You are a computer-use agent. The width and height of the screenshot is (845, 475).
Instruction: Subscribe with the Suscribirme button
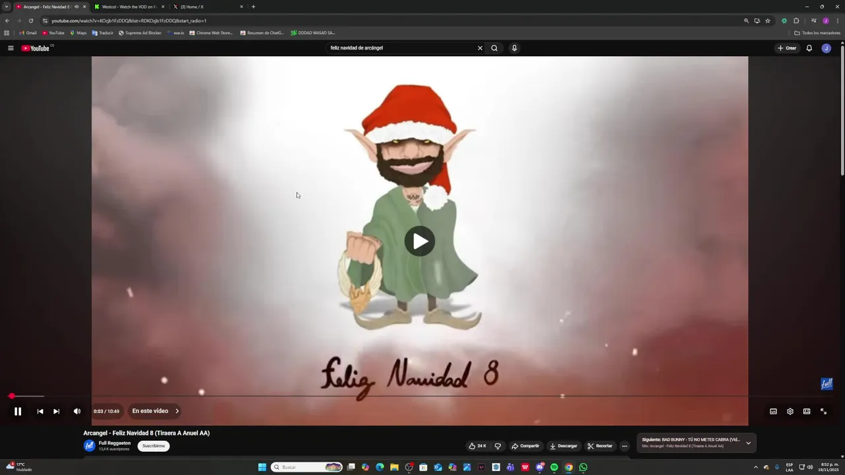[x=153, y=446]
